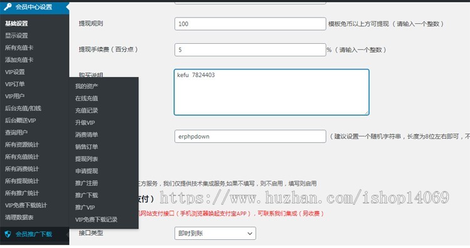Select 推广下载 in flyout submenu
Viewport: 470px width, 248px height.
tap(86, 195)
